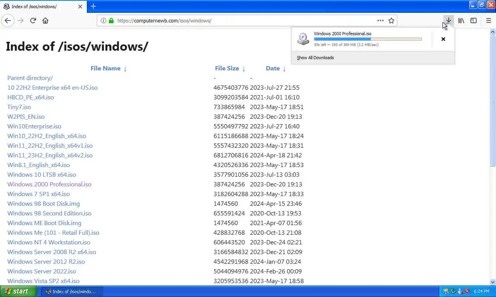Download Win11_23H2_English_x64v2.iso

pyautogui.click(x=50, y=155)
